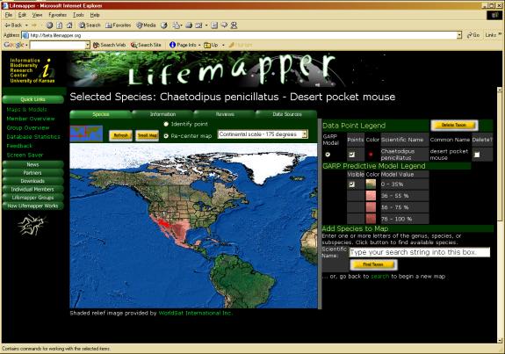Click the Forward arrow button
The width and height of the screenshot is (505, 354).
34,25
